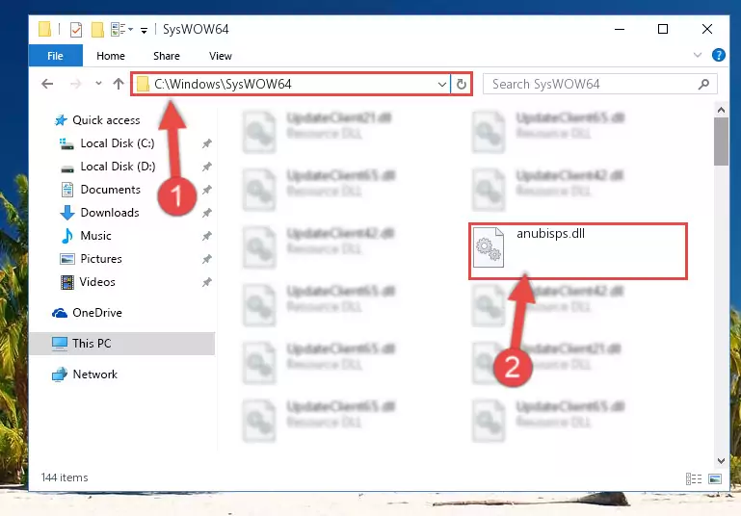Click the pin icon beside Pictures

tap(206, 260)
